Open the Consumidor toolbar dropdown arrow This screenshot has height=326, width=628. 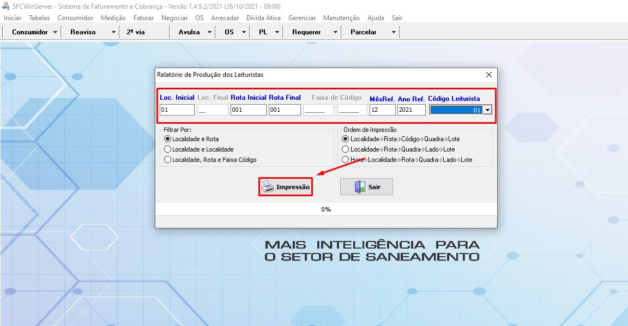click(56, 32)
